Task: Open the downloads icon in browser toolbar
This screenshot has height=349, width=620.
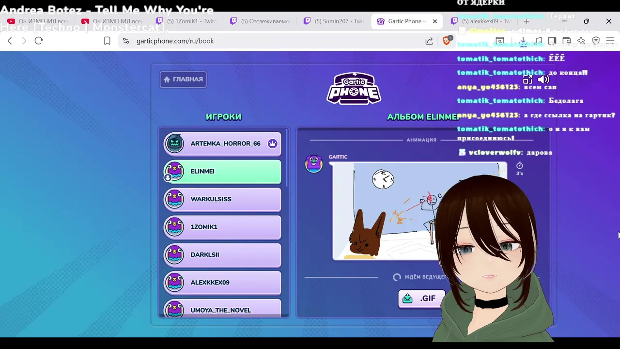Action: coord(523,41)
